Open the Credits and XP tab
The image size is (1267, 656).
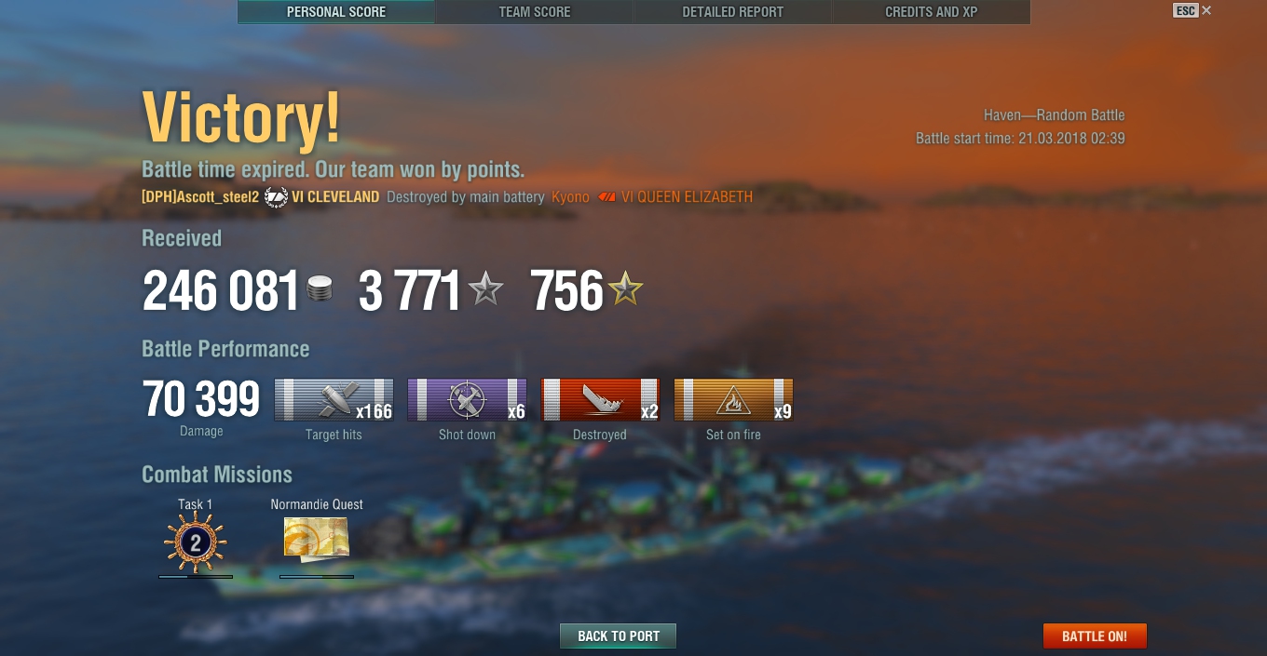[931, 12]
